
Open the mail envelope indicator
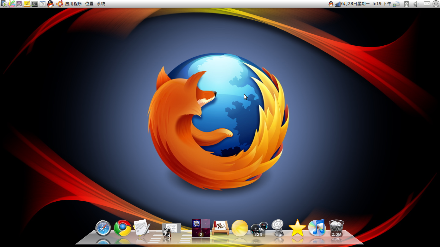point(427,4)
